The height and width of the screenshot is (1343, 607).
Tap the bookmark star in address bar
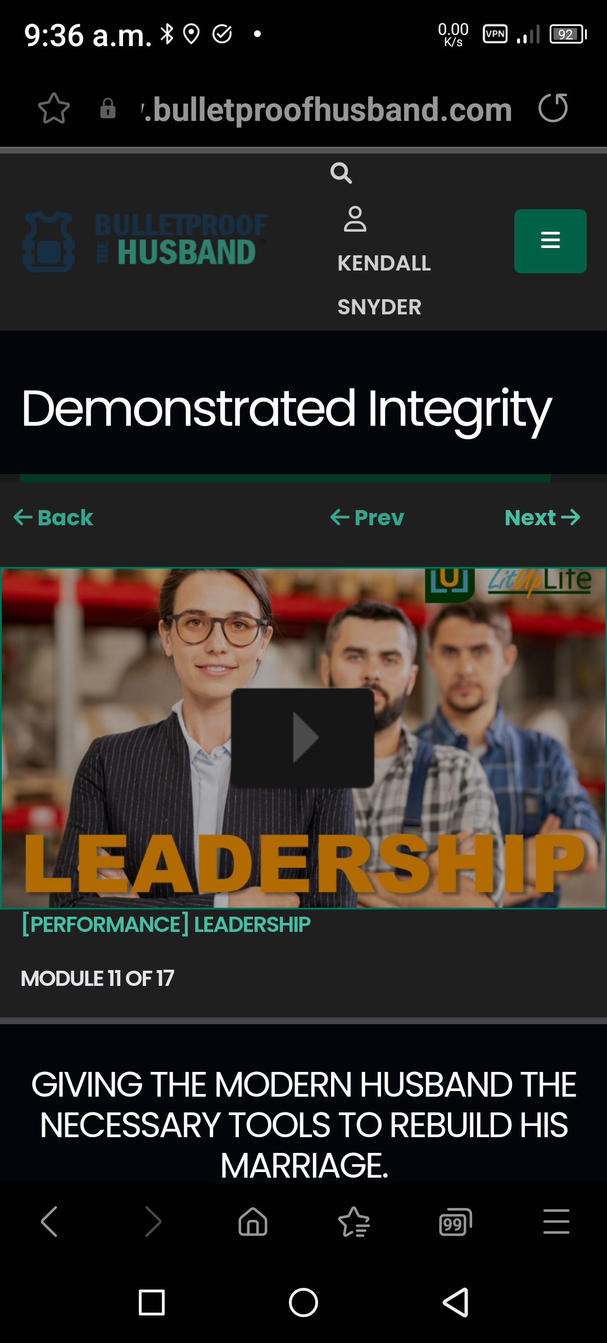pyautogui.click(x=54, y=108)
